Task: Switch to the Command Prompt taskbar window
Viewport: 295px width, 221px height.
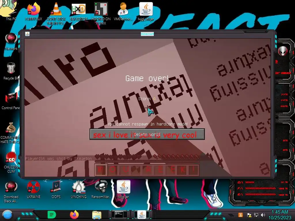Action: [x=119, y=214]
